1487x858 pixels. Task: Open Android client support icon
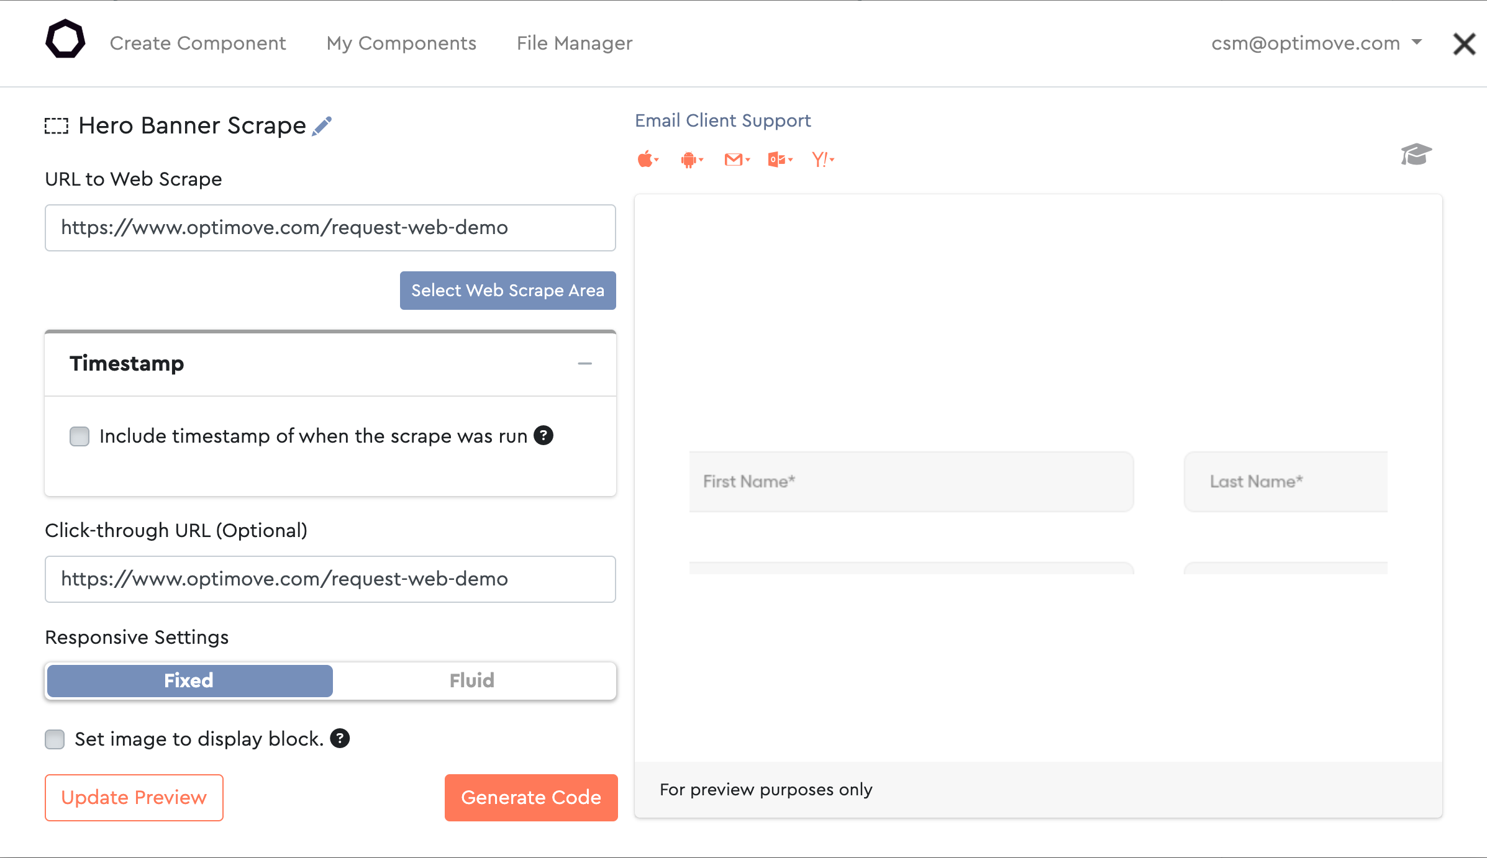[692, 160]
